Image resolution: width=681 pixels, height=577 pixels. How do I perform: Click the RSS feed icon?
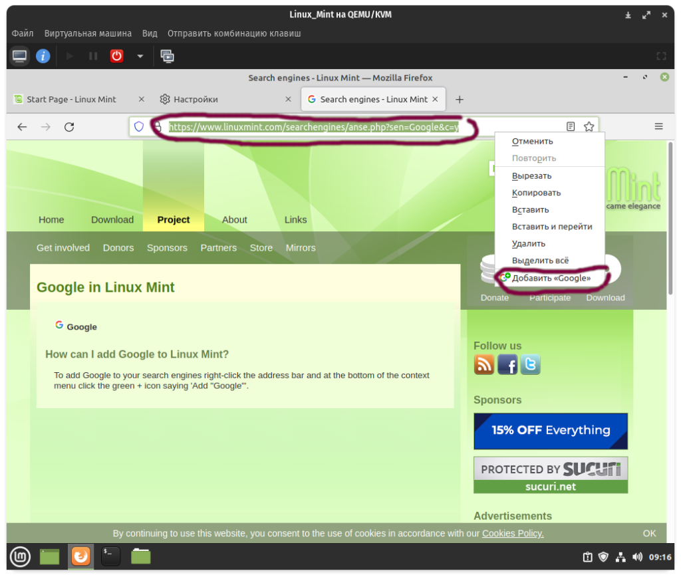(484, 364)
